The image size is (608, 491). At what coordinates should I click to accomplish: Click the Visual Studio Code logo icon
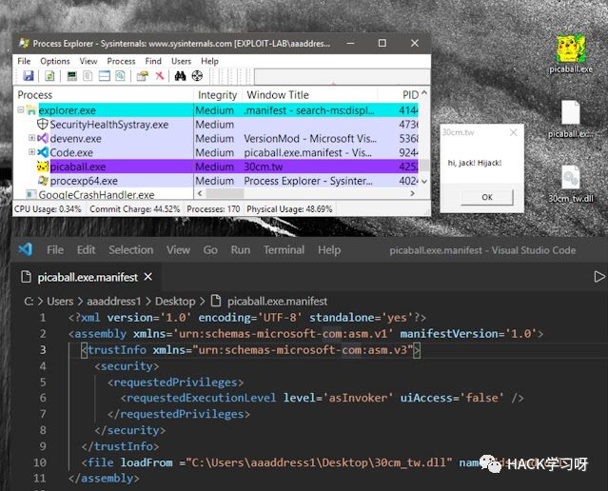[x=25, y=249]
